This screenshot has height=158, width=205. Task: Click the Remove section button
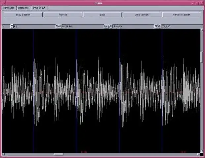(x=182, y=15)
